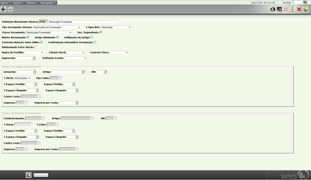Screen dimensions: 311x180
Task: Click the origin UM input field
Action: click(x=100, y=72)
